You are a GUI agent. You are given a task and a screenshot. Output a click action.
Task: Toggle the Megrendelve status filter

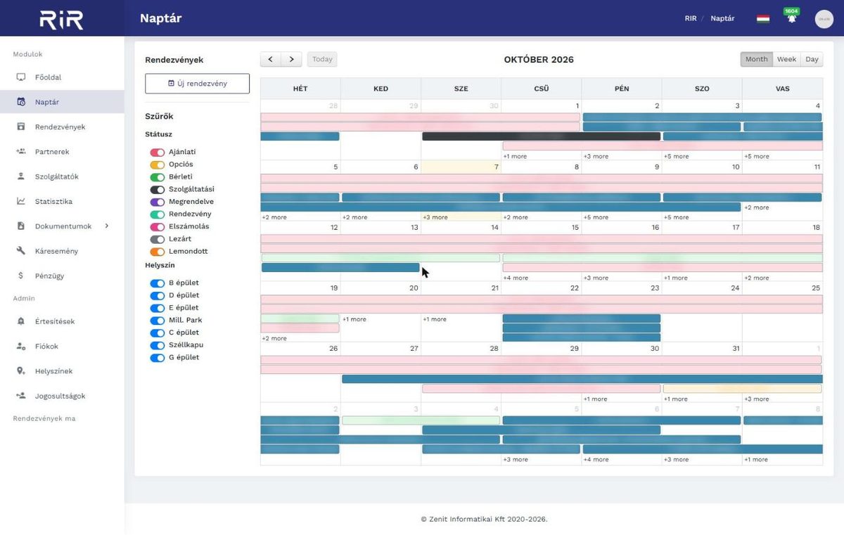pos(158,202)
